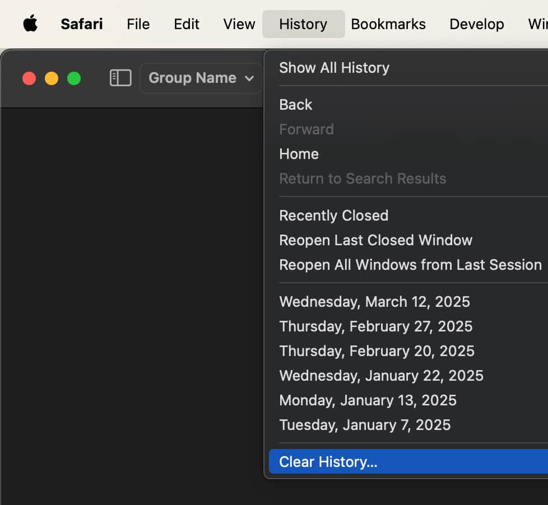This screenshot has height=505, width=548.
Task: Open the File menu
Action: 138,24
